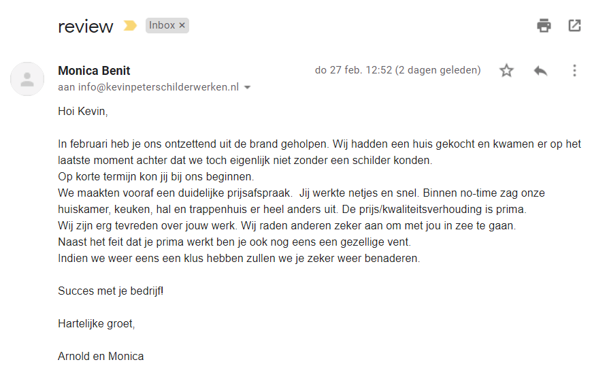Reply using the arrow icon
The image size is (592, 375).
pyautogui.click(x=540, y=70)
